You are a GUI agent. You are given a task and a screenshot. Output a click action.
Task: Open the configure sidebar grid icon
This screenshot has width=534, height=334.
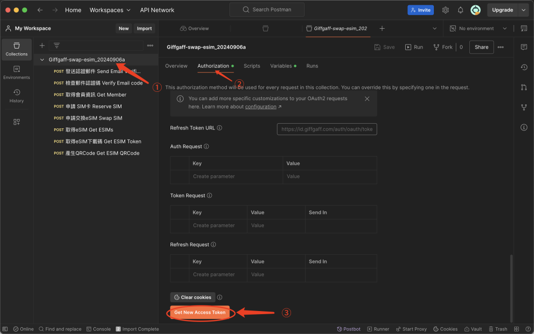(x=16, y=122)
